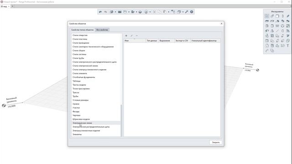Click the Cut scissors icon
This screenshot has height=164, width=292.
coord(154,12)
